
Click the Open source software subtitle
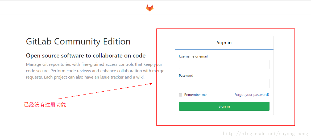coord(86,56)
